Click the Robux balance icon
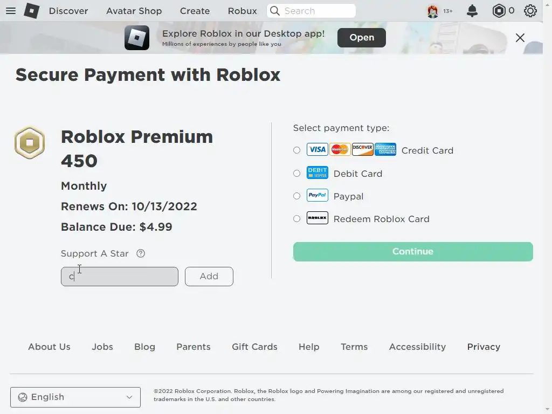The image size is (552, 414). (499, 11)
